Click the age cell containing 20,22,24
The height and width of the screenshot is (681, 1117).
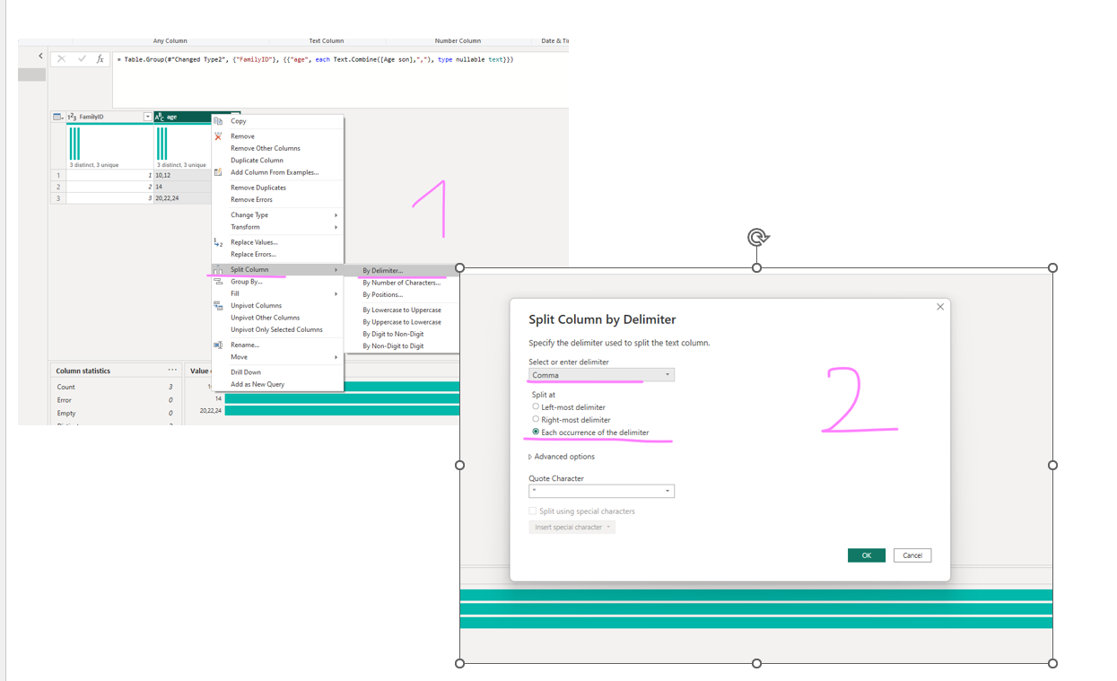coord(182,198)
